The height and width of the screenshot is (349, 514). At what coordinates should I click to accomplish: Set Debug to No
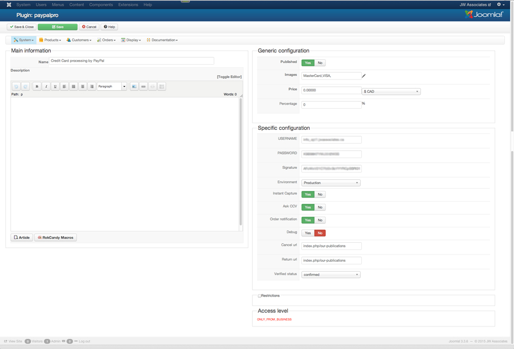pyautogui.click(x=320, y=233)
